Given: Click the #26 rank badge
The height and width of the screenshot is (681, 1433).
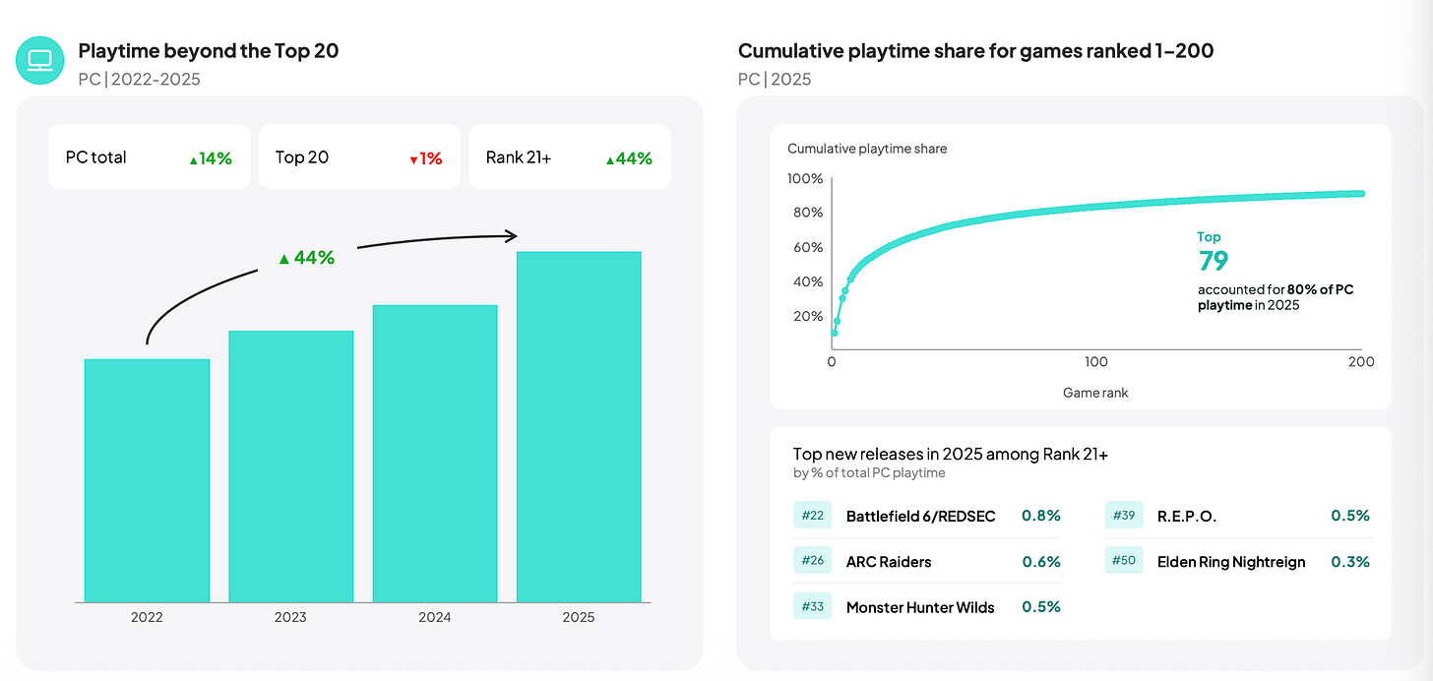Looking at the screenshot, I should 812,561.
